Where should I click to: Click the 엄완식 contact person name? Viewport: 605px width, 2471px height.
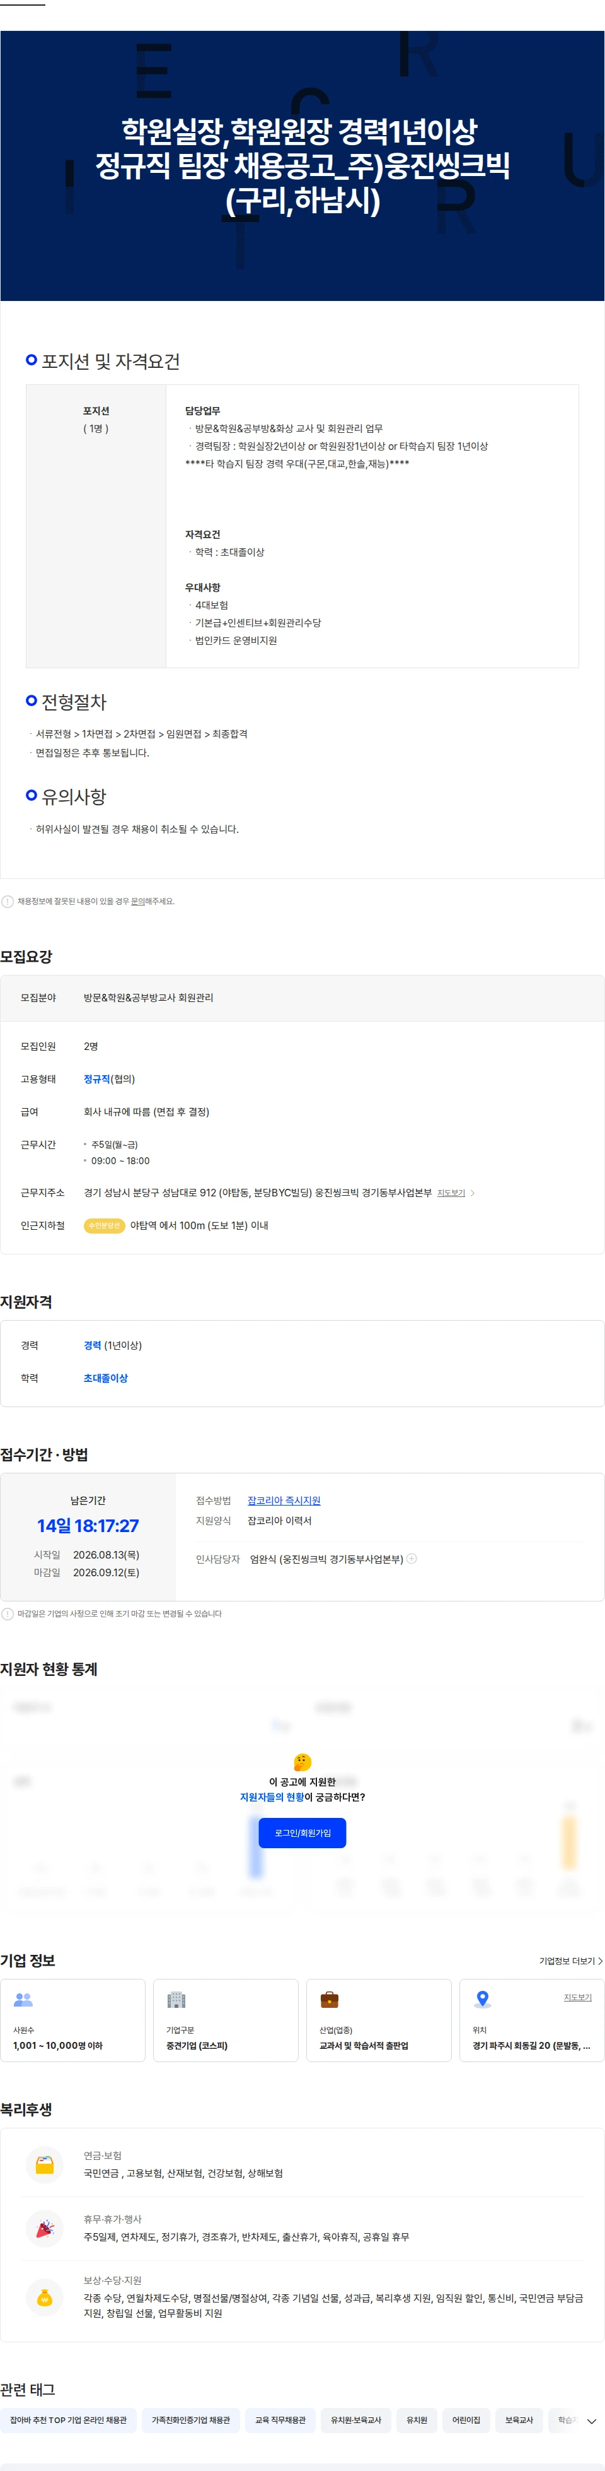263,1560
